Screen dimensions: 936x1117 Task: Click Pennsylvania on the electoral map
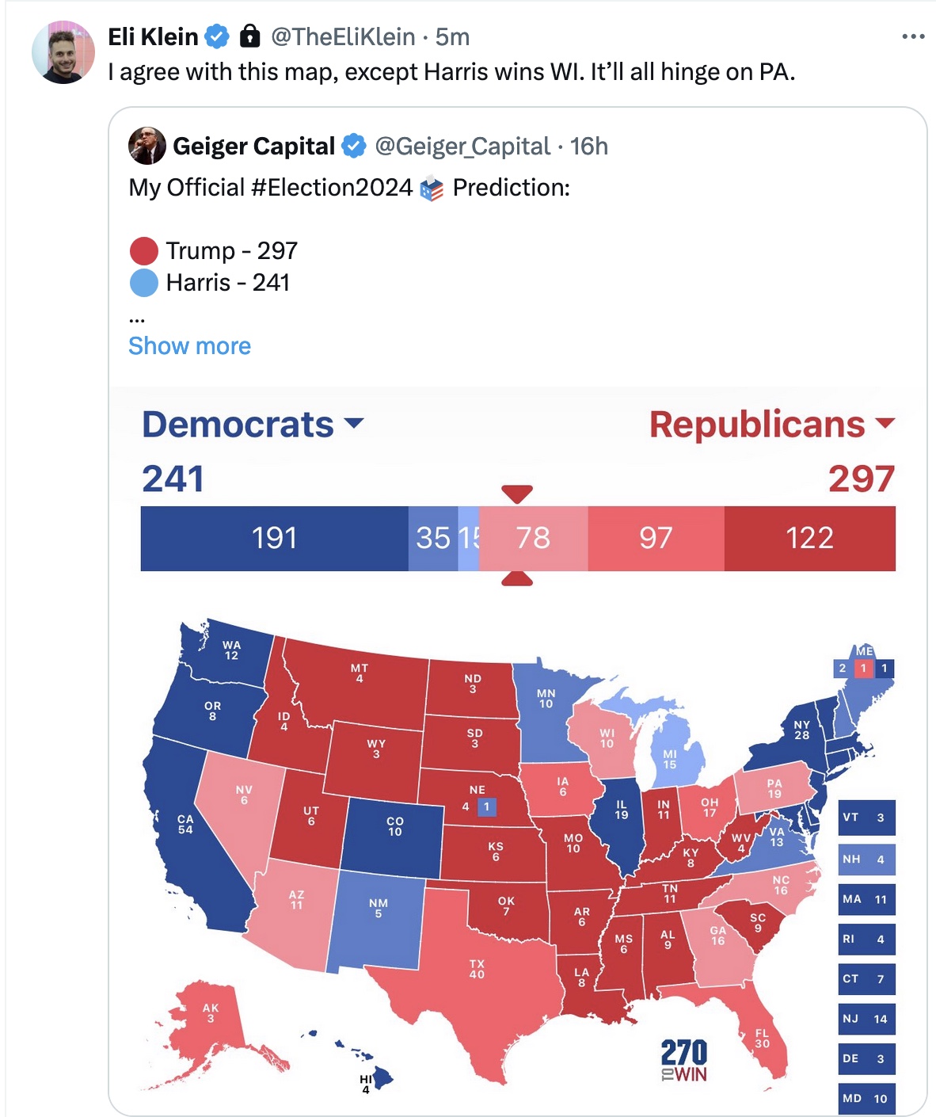[x=773, y=788]
